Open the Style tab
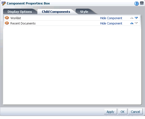145x119 pixels. pyautogui.click(x=84, y=12)
